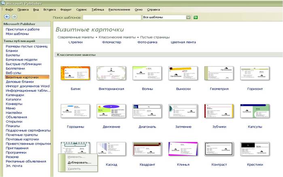Open the Справка menu
The width and height of the screenshot is (283, 177).
coord(153,10)
